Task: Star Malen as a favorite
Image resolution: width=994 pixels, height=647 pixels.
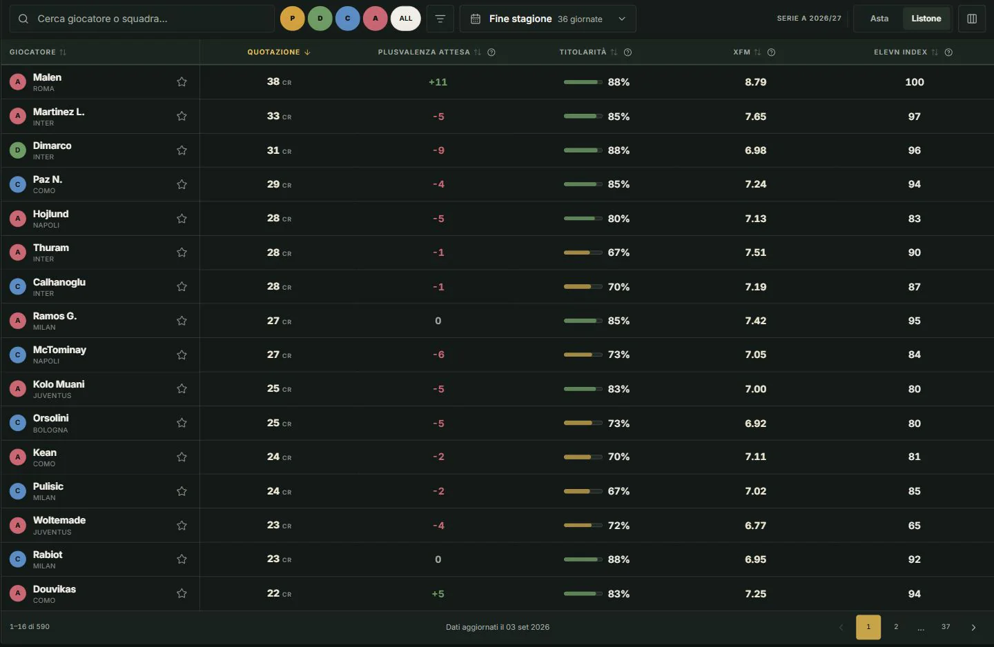Action: coord(182,82)
